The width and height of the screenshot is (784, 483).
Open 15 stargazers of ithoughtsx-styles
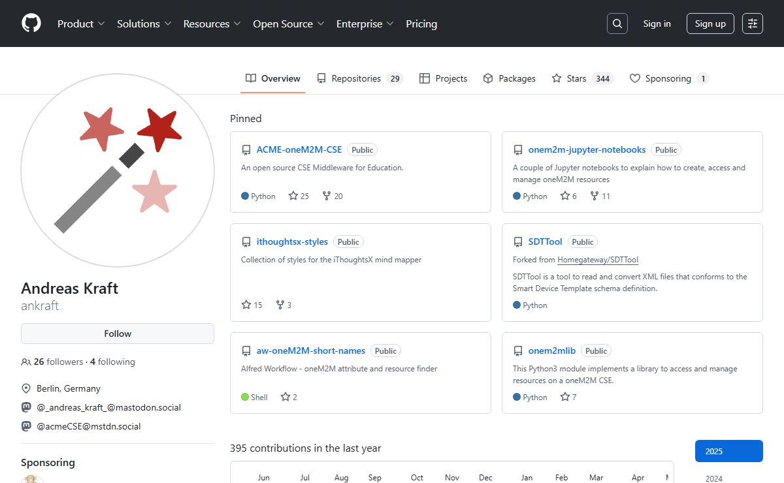pyautogui.click(x=252, y=305)
